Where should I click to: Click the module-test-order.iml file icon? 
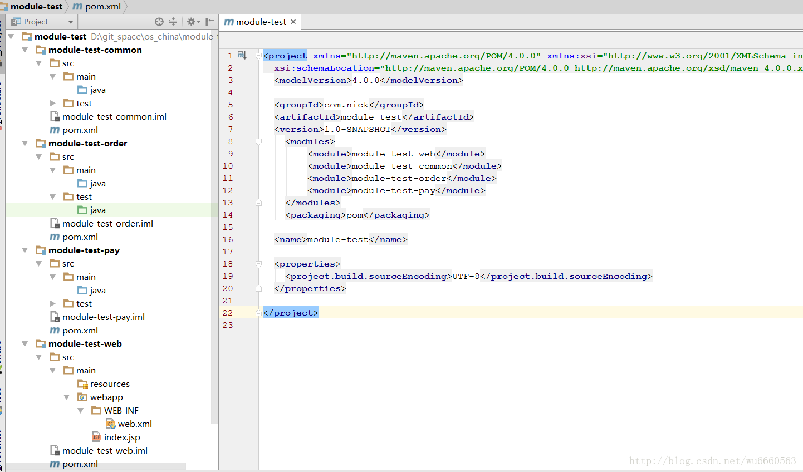pyautogui.click(x=55, y=224)
